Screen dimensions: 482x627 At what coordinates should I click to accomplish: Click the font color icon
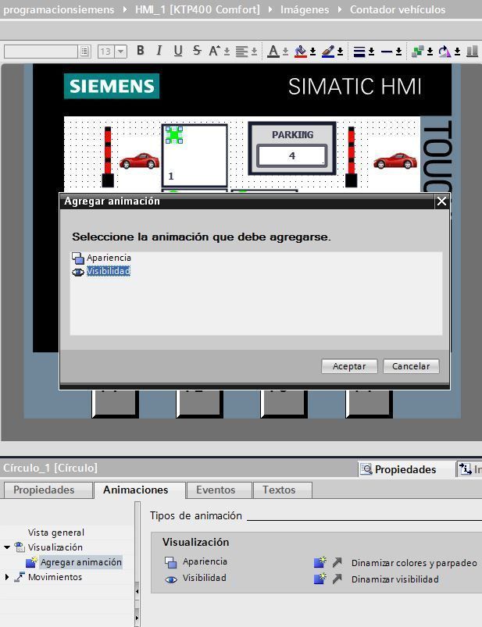point(273,52)
